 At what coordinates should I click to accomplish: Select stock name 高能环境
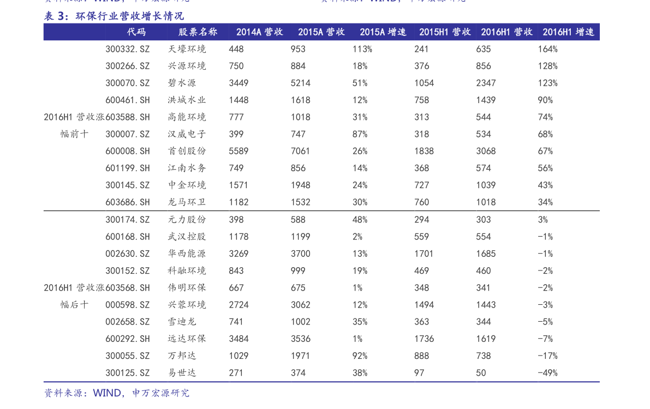pyautogui.click(x=187, y=117)
